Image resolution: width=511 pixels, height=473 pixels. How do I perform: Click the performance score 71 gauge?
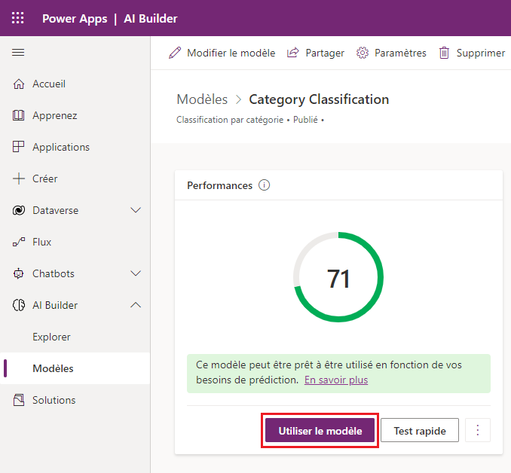[338, 277]
